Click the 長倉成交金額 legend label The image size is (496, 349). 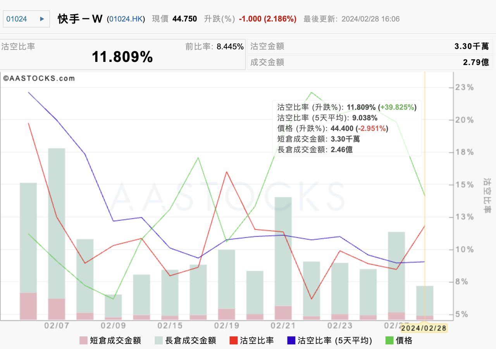[x=191, y=340]
